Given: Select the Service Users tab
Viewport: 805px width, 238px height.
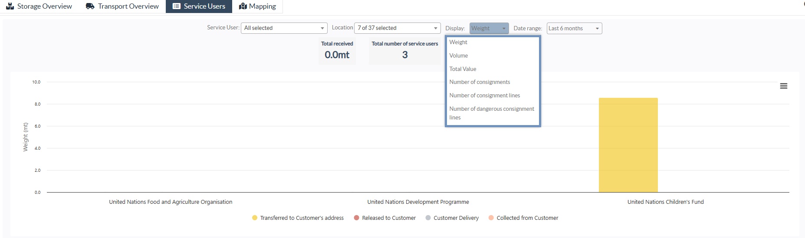Looking at the screenshot, I should (x=199, y=6).
